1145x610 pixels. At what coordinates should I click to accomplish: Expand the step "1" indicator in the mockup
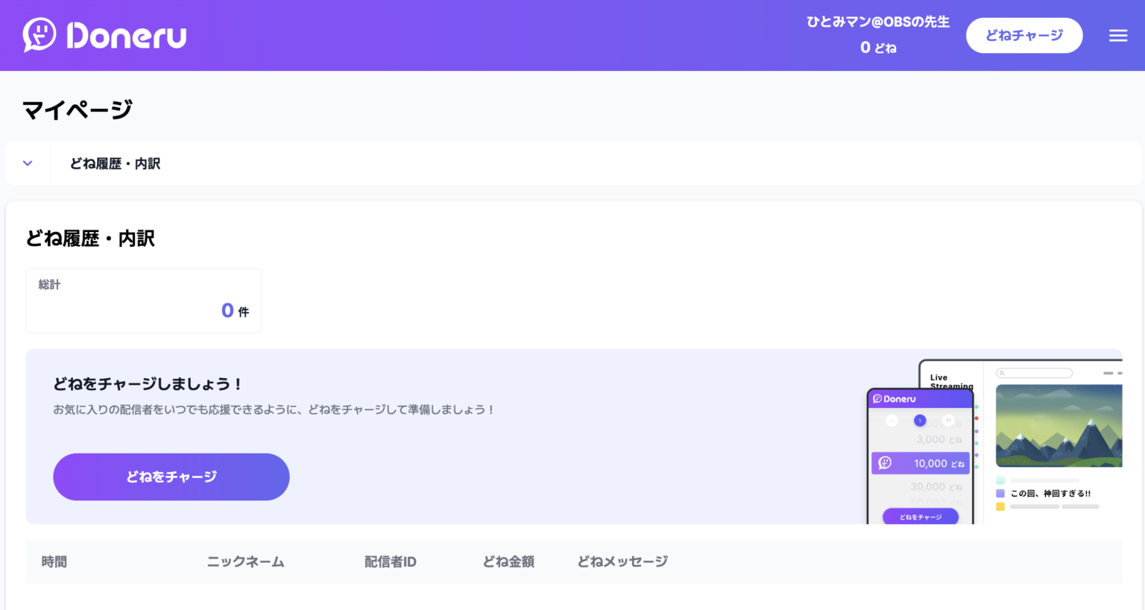pyautogui.click(x=920, y=421)
